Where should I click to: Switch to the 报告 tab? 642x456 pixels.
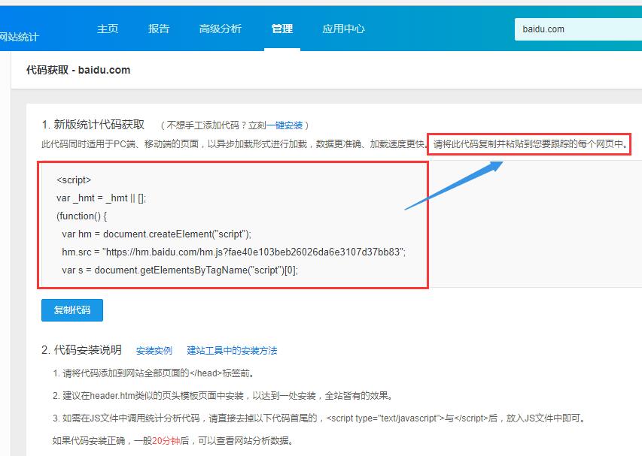(159, 29)
